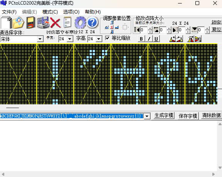
Task: Click the left-edge offset value field
Action: coord(144,30)
